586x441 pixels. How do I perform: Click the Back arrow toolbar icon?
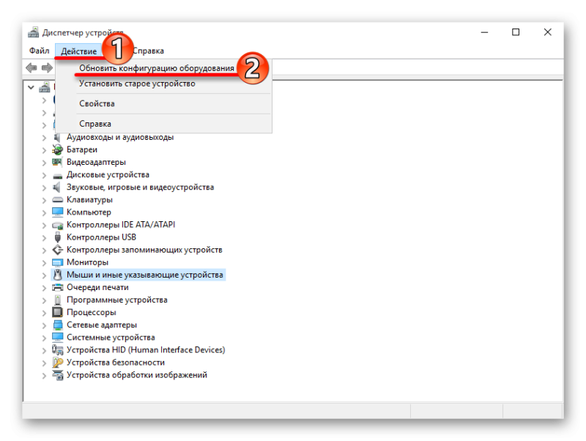pos(31,68)
